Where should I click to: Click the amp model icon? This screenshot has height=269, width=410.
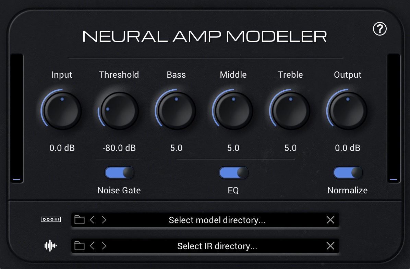click(50, 220)
